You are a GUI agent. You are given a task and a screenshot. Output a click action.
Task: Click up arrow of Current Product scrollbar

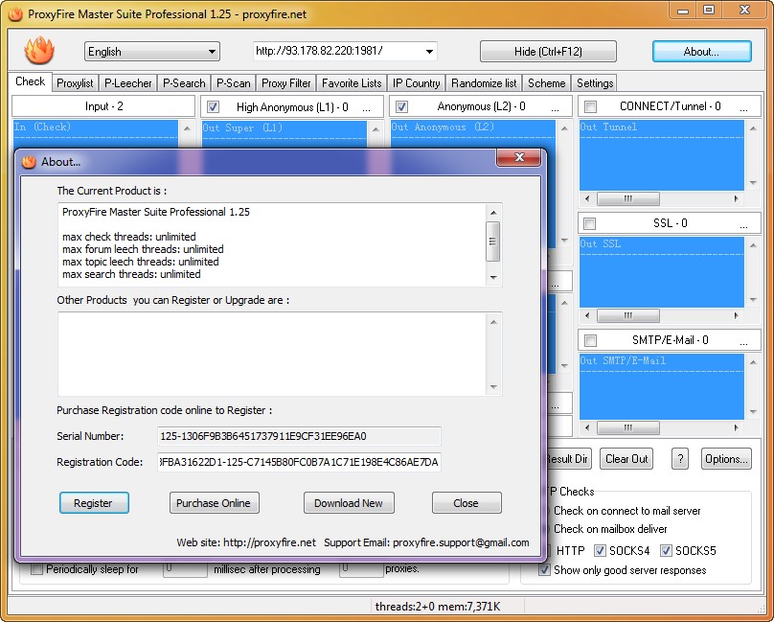pyautogui.click(x=492, y=213)
